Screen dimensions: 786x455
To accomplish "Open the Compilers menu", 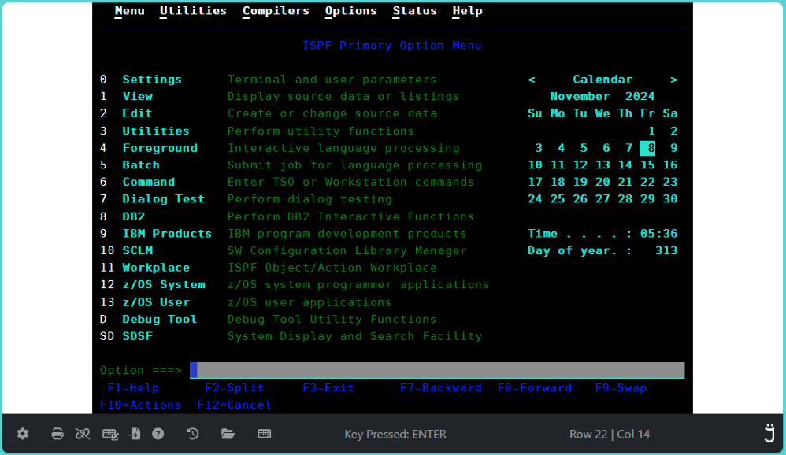I will [276, 11].
